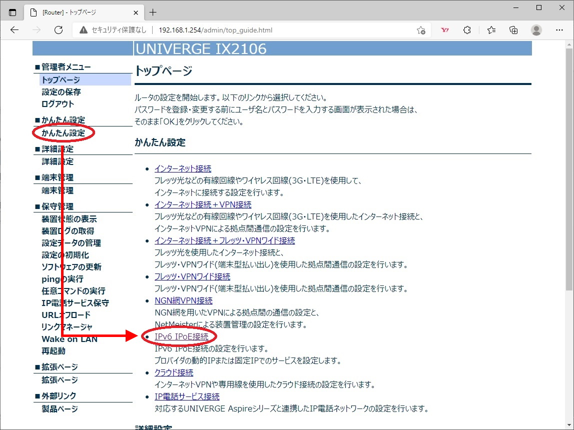Close the [Router] トップページ tab
574x430 pixels.
click(136, 13)
